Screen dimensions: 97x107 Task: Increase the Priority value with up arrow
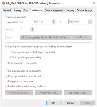tap(32, 28)
